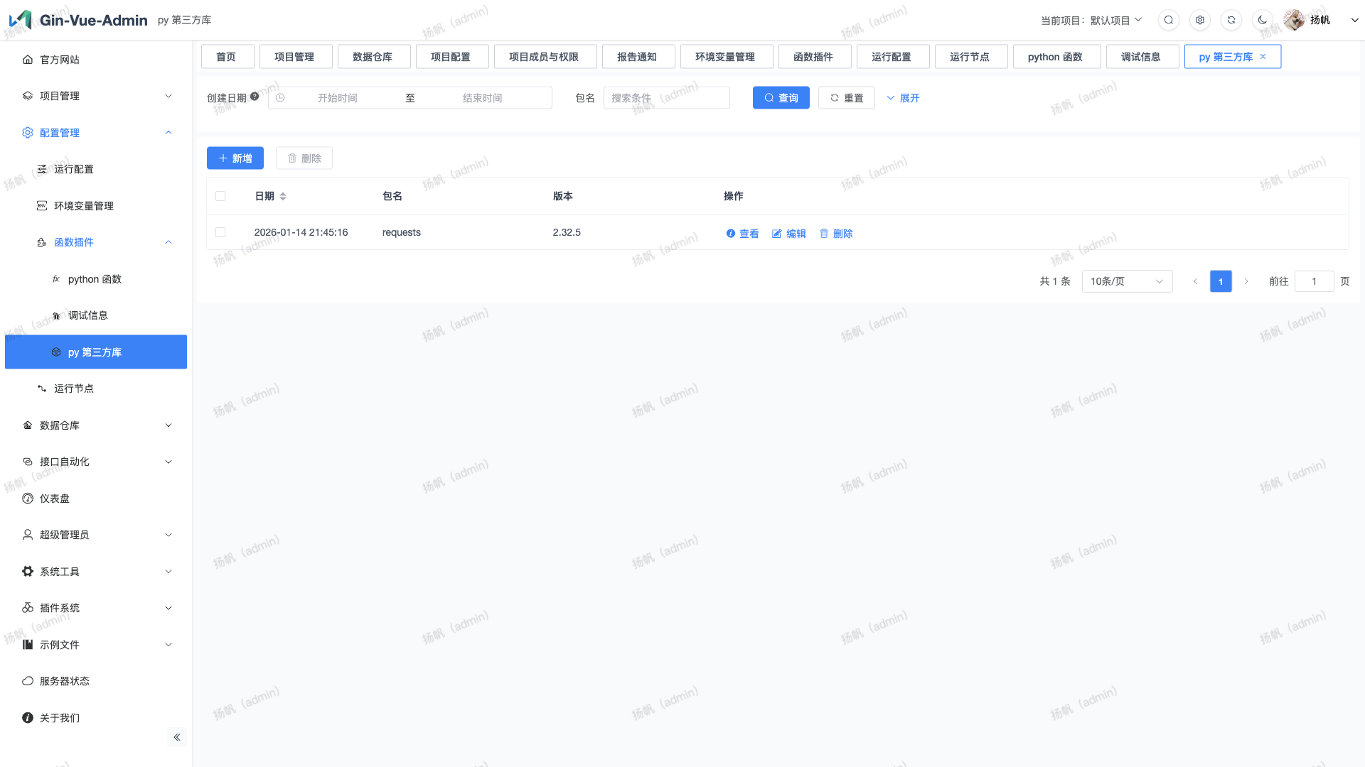
Task: Click the 结束时间 date field
Action: point(483,98)
